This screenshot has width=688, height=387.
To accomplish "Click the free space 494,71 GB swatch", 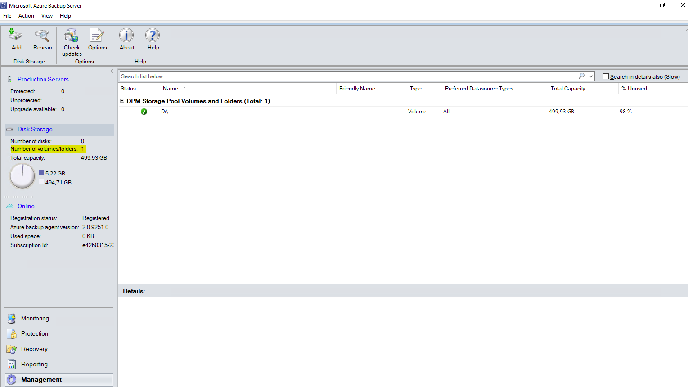I will tap(41, 182).
